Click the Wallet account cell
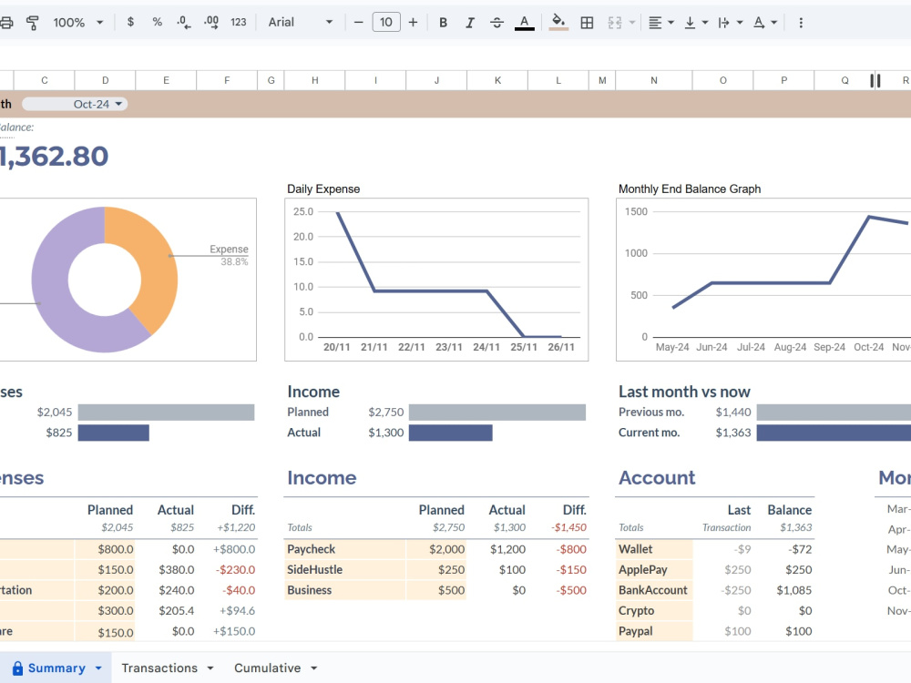The image size is (911, 683). (x=654, y=549)
